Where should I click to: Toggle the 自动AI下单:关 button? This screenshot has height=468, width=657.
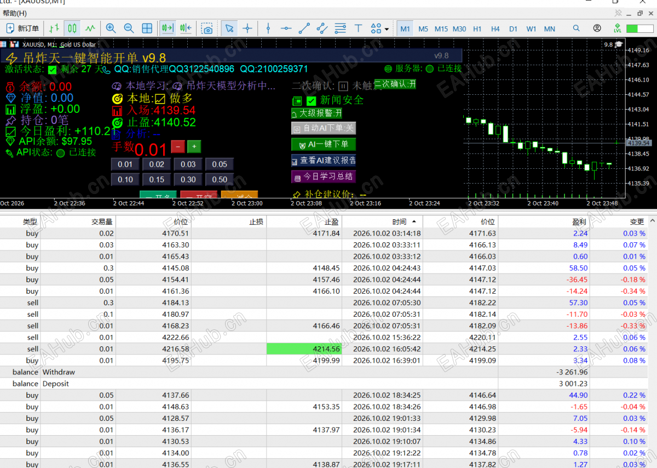(324, 128)
